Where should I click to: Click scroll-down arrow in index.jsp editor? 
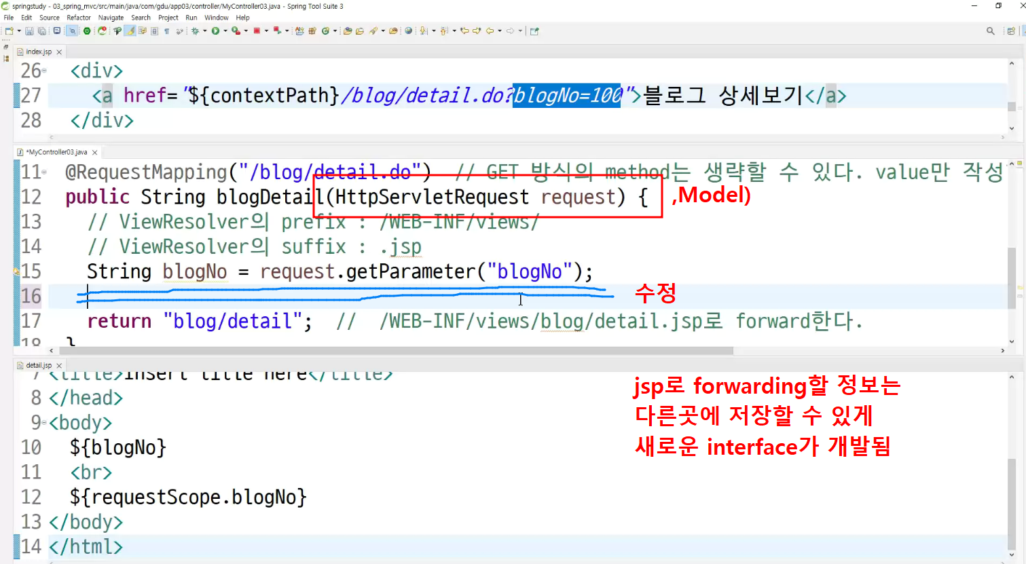1012,128
